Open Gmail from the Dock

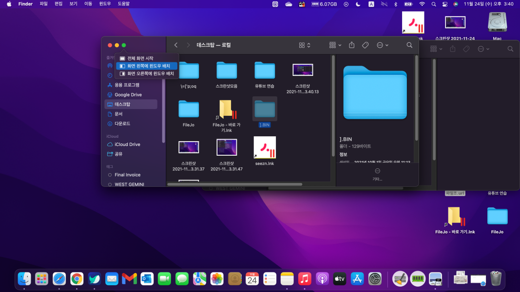pos(129,279)
